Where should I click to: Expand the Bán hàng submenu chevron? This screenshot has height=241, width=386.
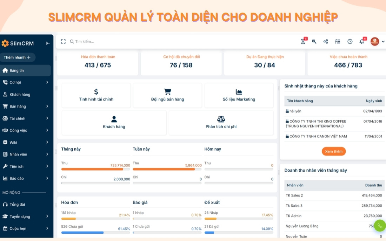tap(47, 106)
